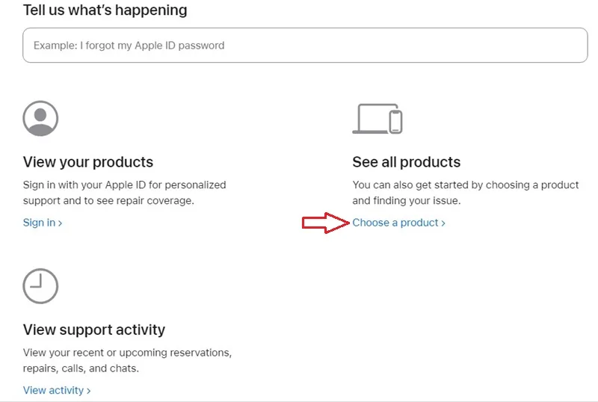Click the 'and finding your issue' text line

[x=407, y=200]
